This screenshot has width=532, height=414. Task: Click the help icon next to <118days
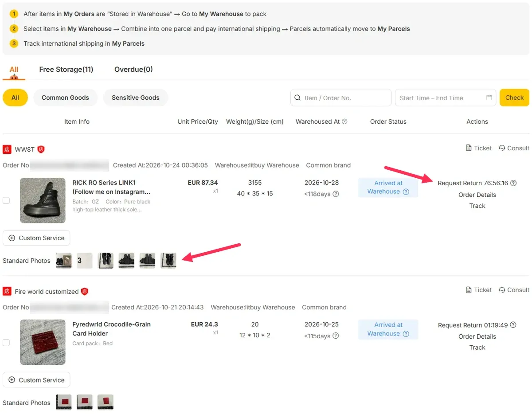pos(336,194)
